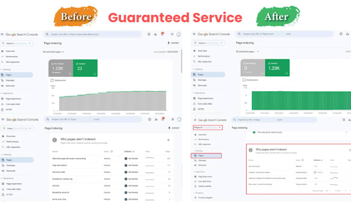351x212 pixels.
Task: Toggle Not indexed 0 card in After window
Action: point(253,68)
